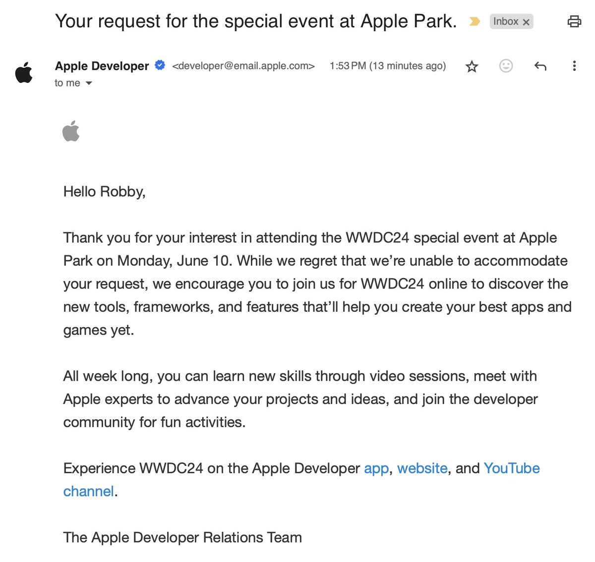Click the 1:53 PM timestamp

[x=388, y=66]
